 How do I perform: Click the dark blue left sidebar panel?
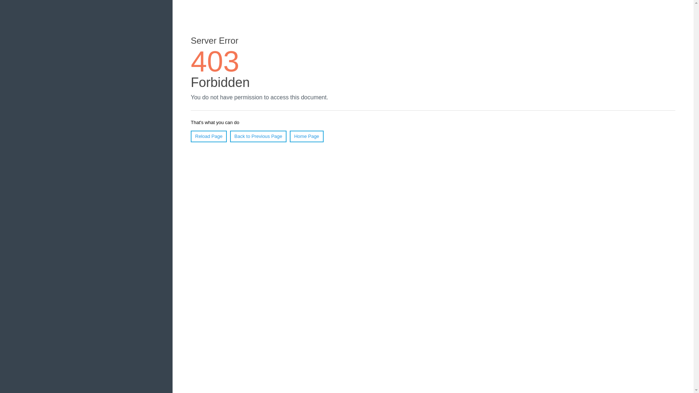(86, 196)
